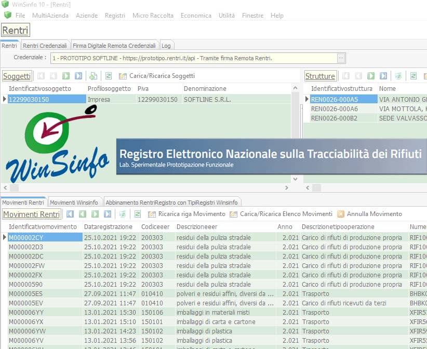Open the File menu
427x349 pixels.
(x=20, y=16)
